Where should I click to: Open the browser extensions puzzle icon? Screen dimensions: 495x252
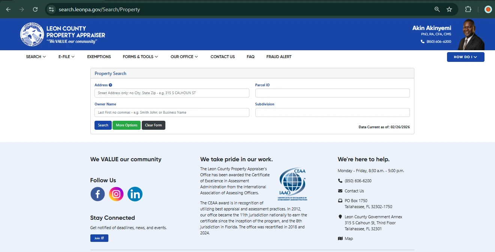(x=468, y=9)
